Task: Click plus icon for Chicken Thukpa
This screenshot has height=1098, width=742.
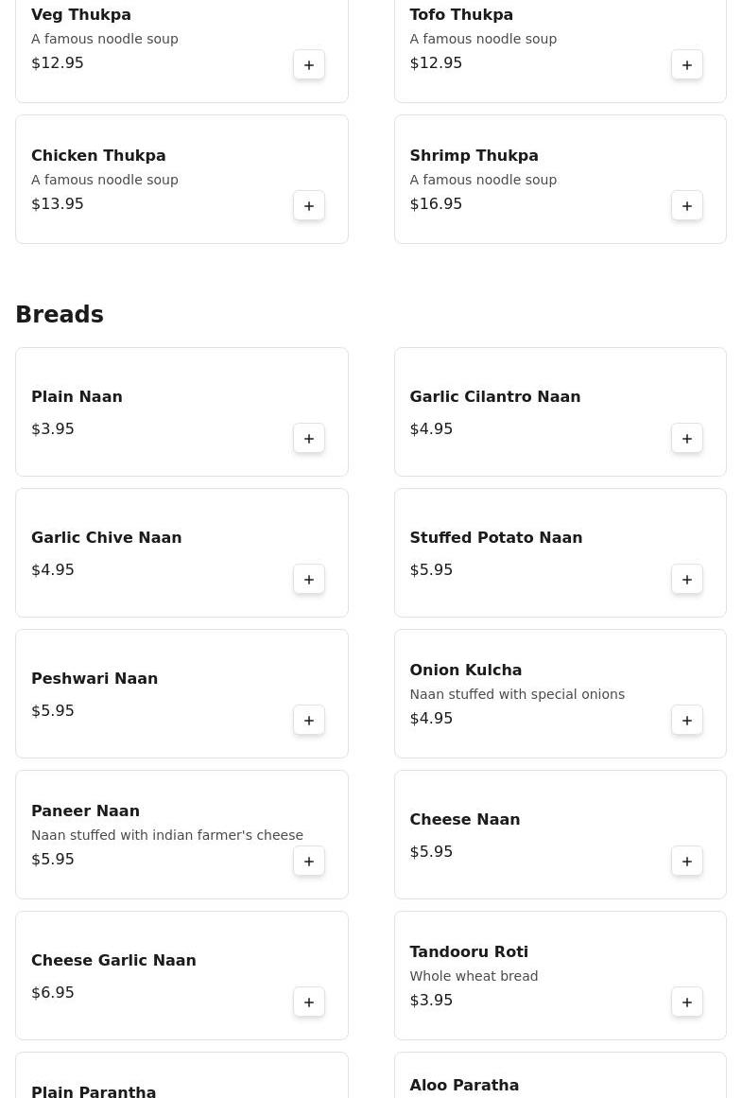Action: 309,206
